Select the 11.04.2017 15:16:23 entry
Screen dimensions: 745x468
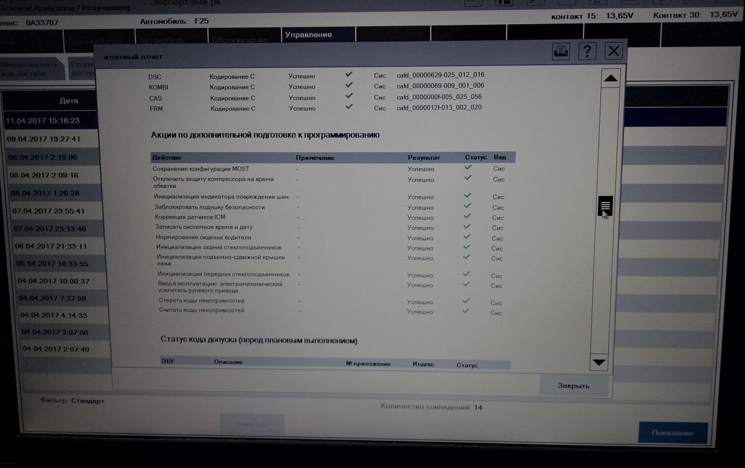43,120
